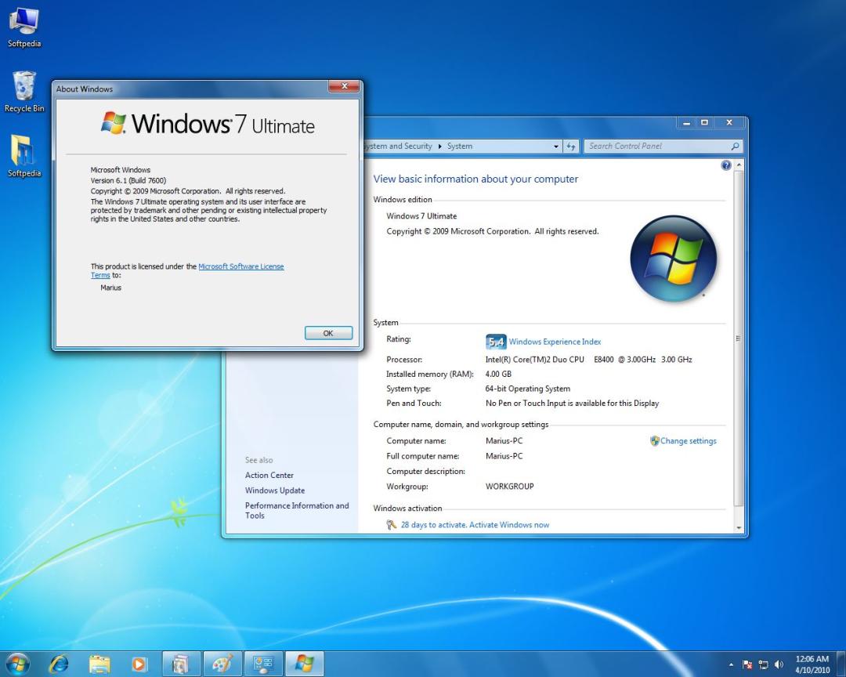Click the magnifier in the Control Panel search box
846x677 pixels.
click(x=734, y=147)
